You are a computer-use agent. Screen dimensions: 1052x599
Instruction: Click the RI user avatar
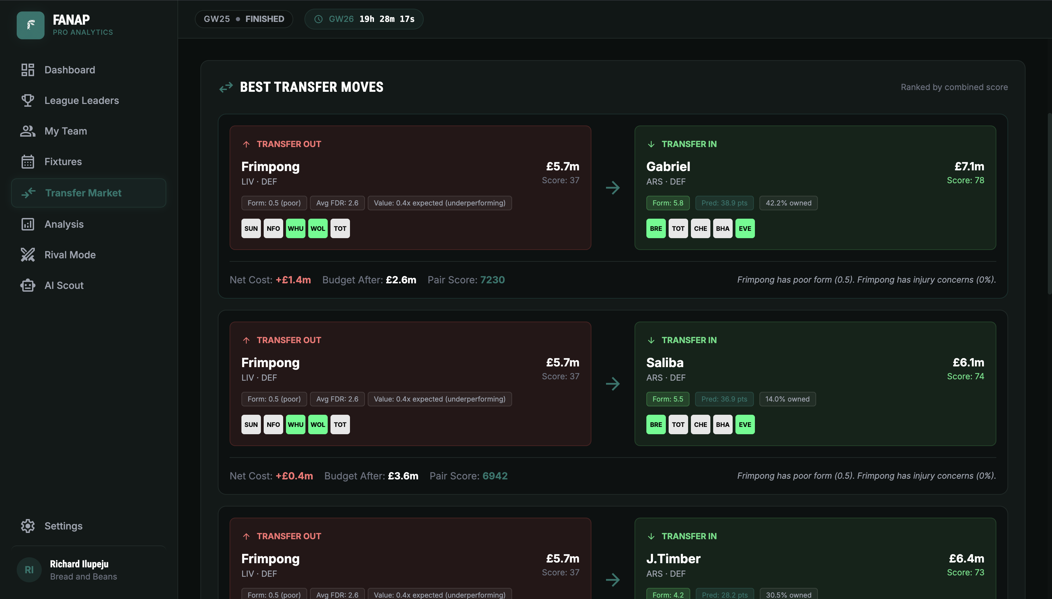pos(29,570)
